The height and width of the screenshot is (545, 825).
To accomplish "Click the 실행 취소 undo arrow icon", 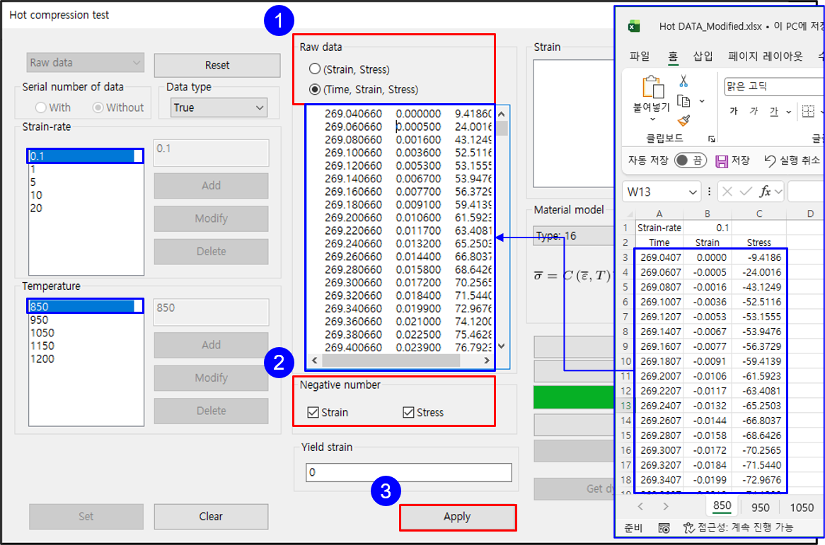I will 770,161.
